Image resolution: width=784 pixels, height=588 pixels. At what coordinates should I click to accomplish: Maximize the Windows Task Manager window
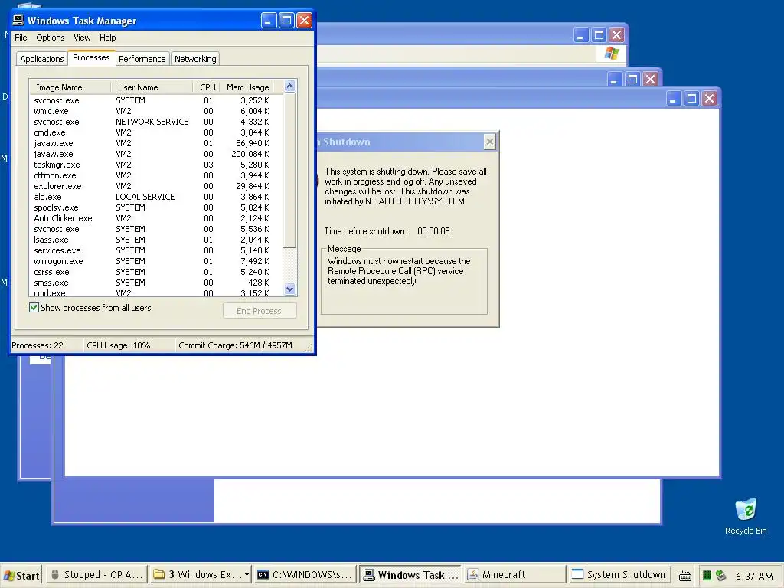click(x=286, y=21)
